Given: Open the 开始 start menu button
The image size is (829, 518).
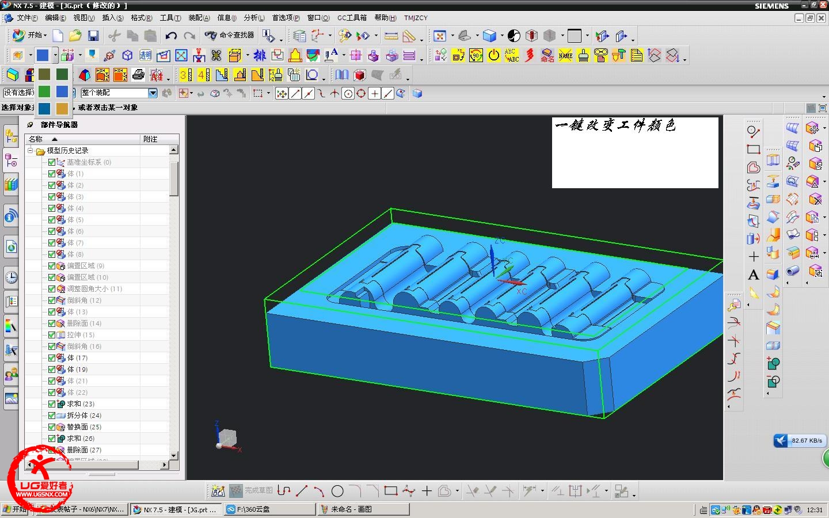Looking at the screenshot, I should coord(29,35).
